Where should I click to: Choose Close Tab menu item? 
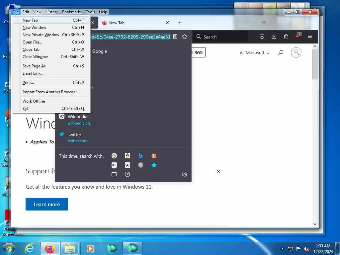pos(51,49)
